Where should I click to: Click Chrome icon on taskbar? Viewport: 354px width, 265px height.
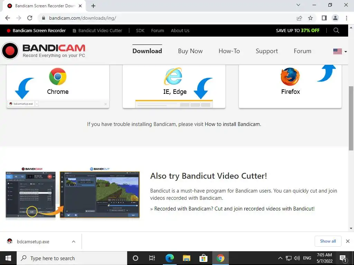pyautogui.click(x=220, y=258)
